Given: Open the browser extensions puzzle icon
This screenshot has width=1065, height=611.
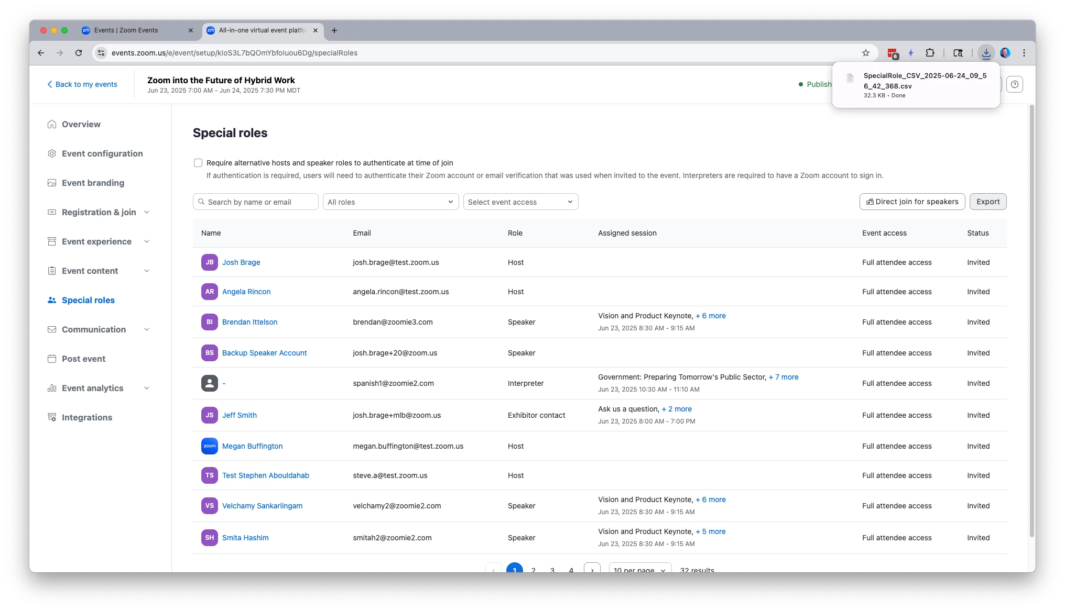Looking at the screenshot, I should click(930, 53).
